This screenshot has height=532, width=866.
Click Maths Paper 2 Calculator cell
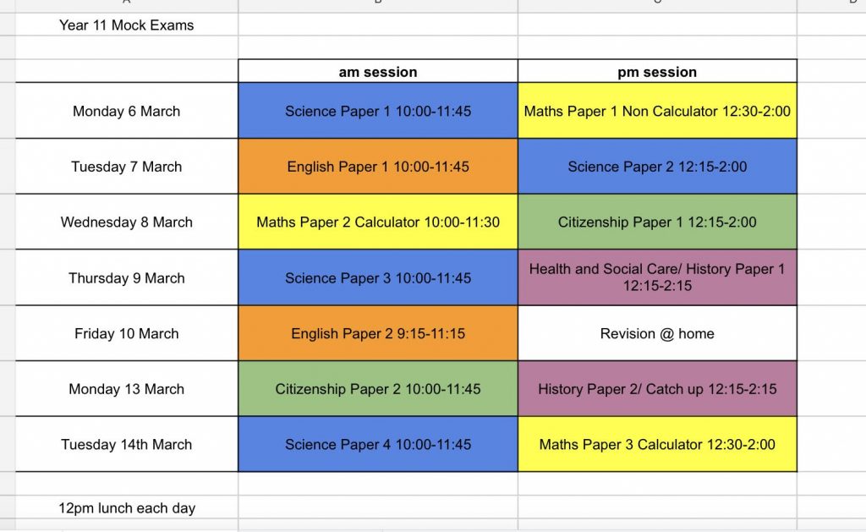coord(378,222)
